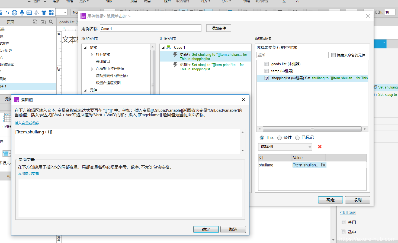Screen dimensions: 398x243
Task: Click 确定 in the 用例编辑 dialog
Action: click(x=330, y=200)
